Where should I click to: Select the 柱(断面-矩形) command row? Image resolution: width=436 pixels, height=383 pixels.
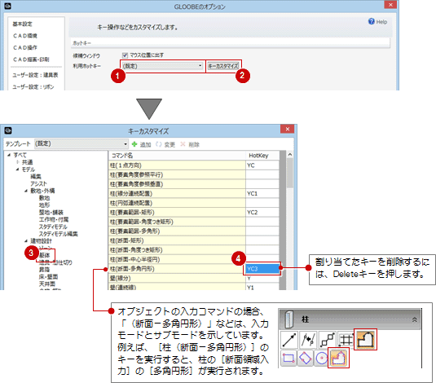tap(177, 240)
